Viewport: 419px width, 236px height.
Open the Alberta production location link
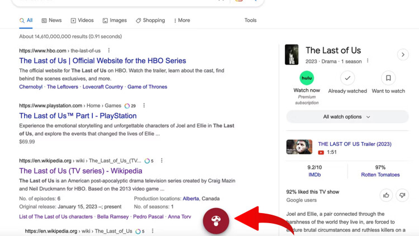coord(191,199)
